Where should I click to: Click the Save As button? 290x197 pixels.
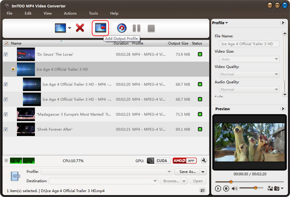[x=187, y=172]
